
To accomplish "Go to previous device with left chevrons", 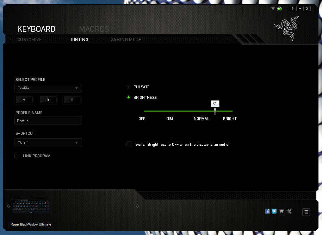I will [8, 206].
